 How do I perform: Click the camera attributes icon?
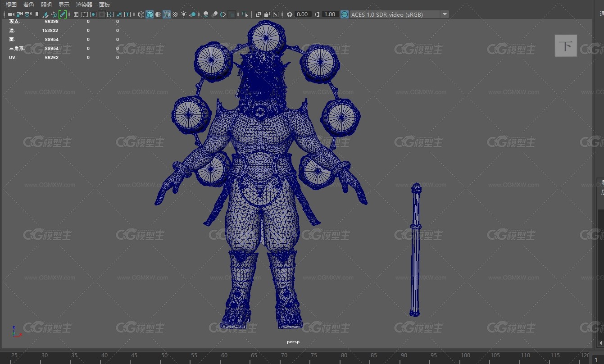click(28, 14)
